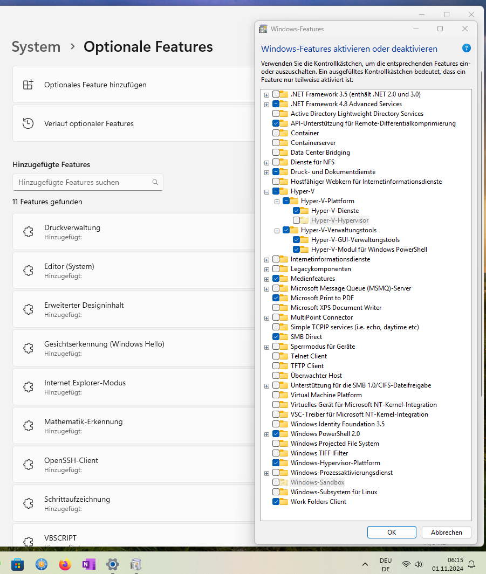Uncheck Microsoft Print to PDF checkbox
Image resolution: width=486 pixels, height=574 pixels.
tap(276, 298)
